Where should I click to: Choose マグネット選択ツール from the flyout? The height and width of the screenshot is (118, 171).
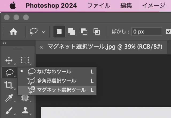pyautogui.click(x=57, y=90)
